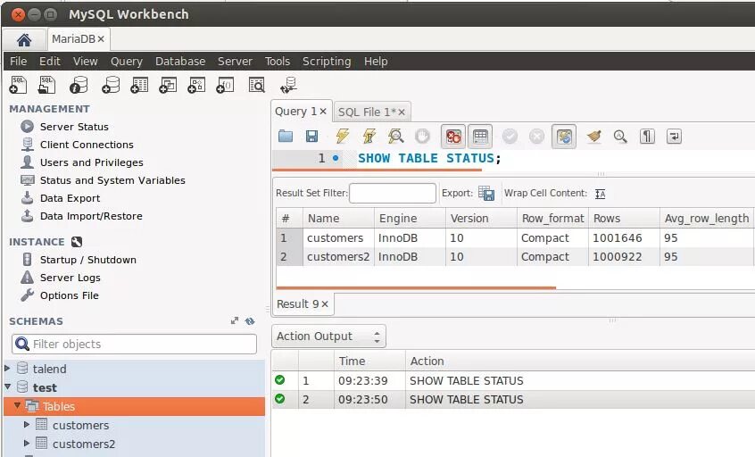Open the Action Output dropdown

(x=329, y=337)
